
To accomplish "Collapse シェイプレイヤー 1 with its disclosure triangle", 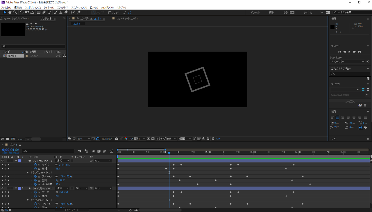I will coord(16,188).
